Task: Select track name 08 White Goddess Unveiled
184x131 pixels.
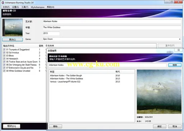Action: point(18,71)
